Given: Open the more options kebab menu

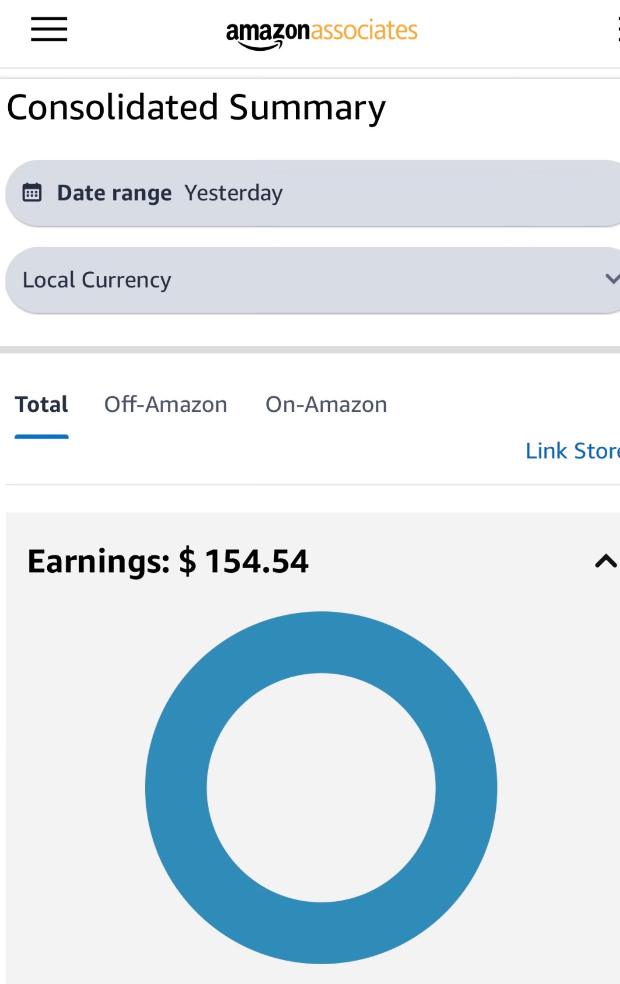Looking at the screenshot, I should (617, 29).
